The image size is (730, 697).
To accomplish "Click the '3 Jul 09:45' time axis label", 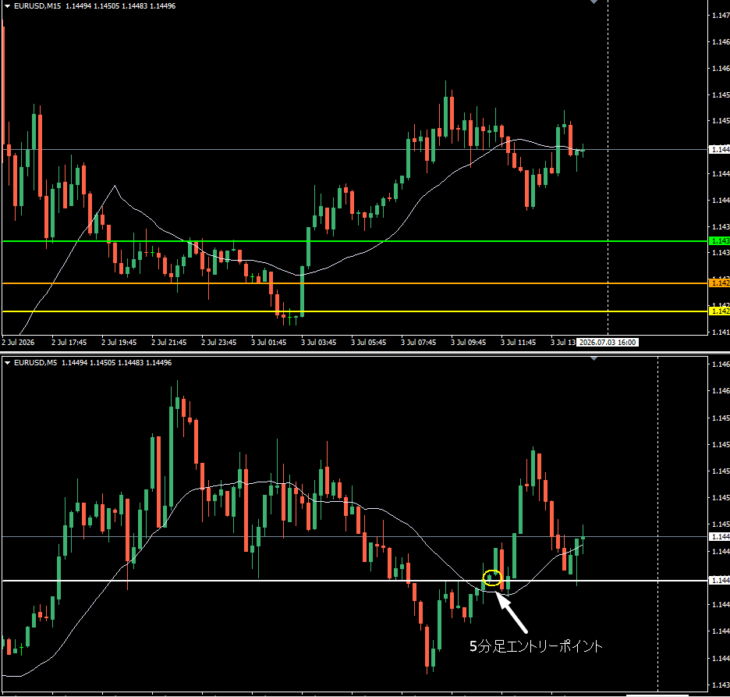I will click(468, 343).
